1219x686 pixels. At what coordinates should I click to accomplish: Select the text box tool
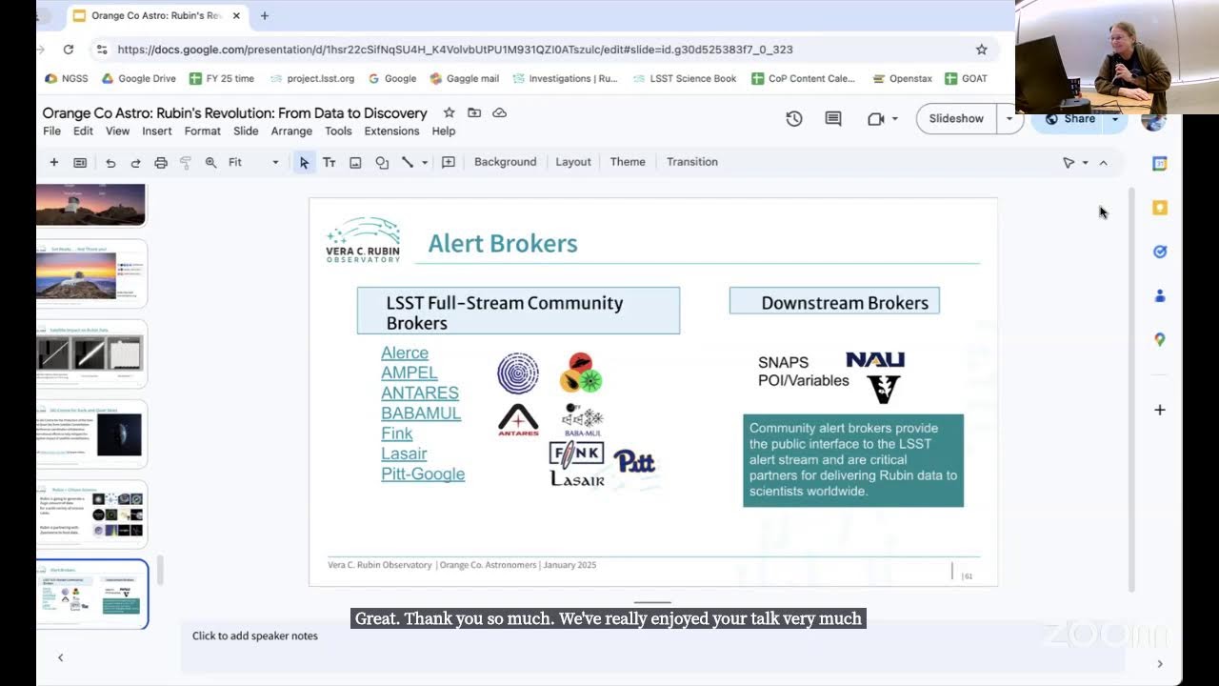[330, 163]
